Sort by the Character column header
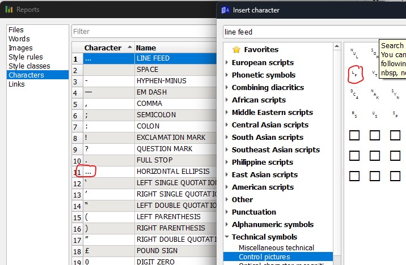Viewport: 406px width, 265px height. click(103, 48)
